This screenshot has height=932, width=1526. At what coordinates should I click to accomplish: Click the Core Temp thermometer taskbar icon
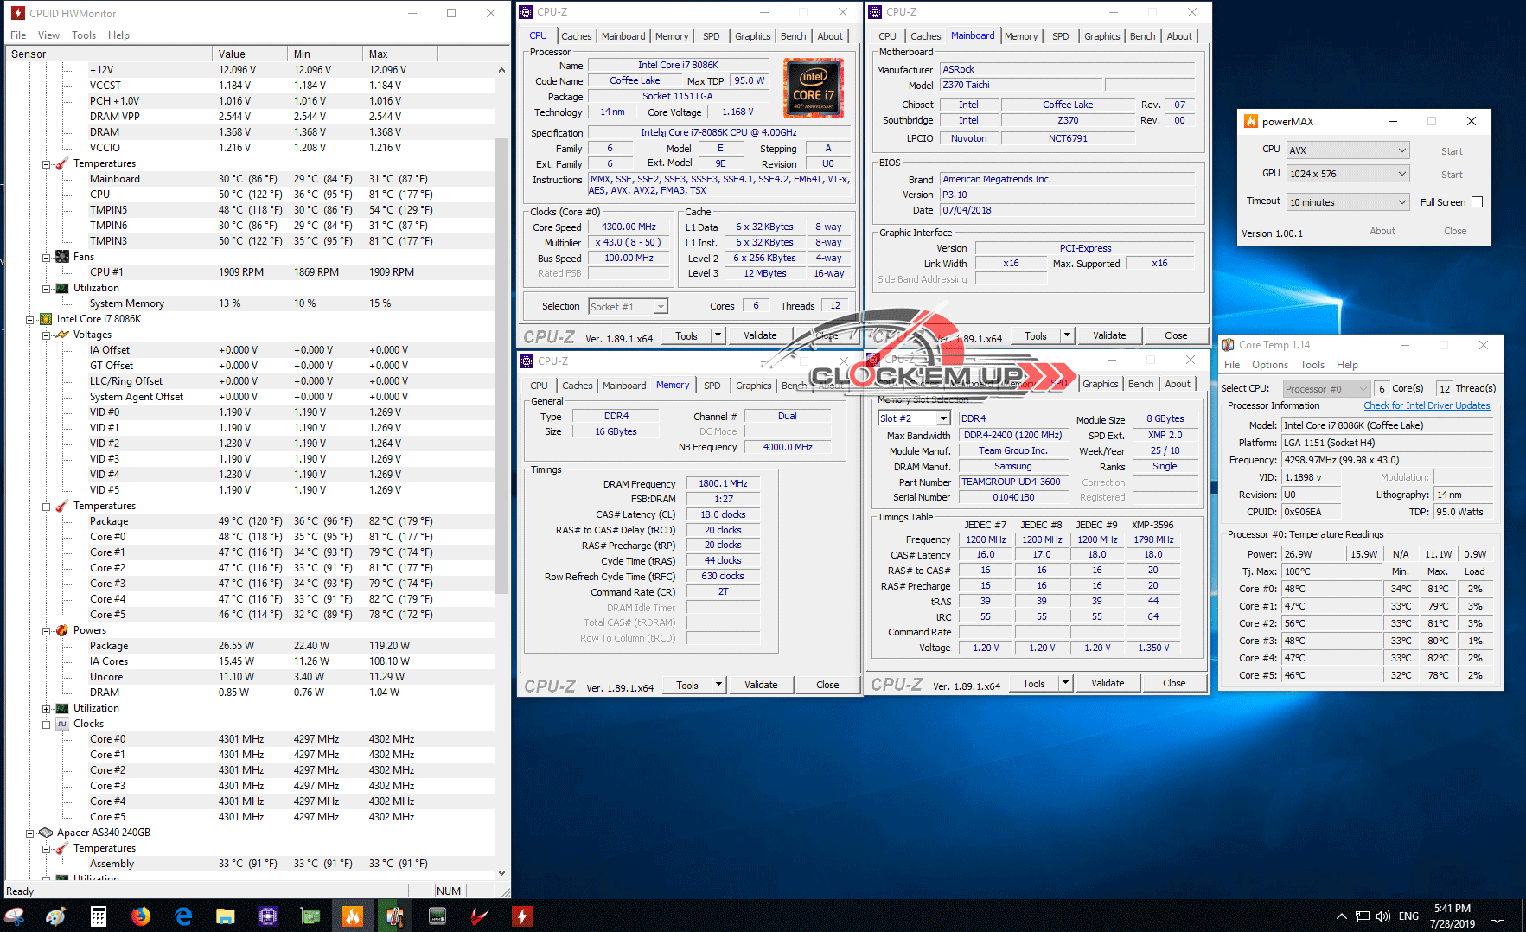[x=394, y=916]
